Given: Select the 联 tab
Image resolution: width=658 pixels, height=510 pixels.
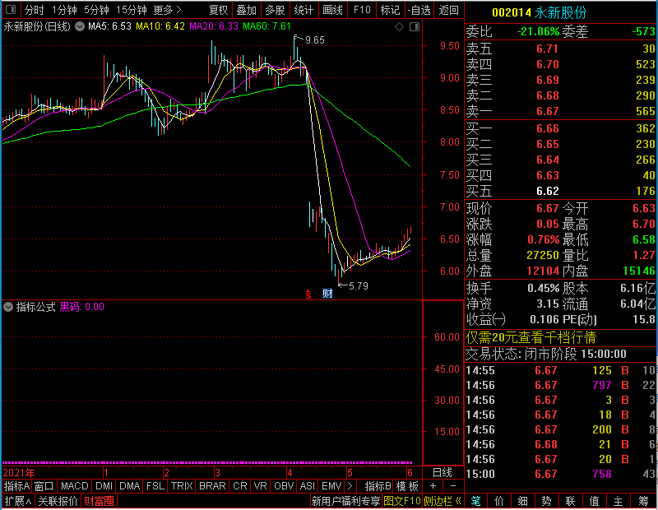Looking at the screenshot, I should (x=570, y=501).
